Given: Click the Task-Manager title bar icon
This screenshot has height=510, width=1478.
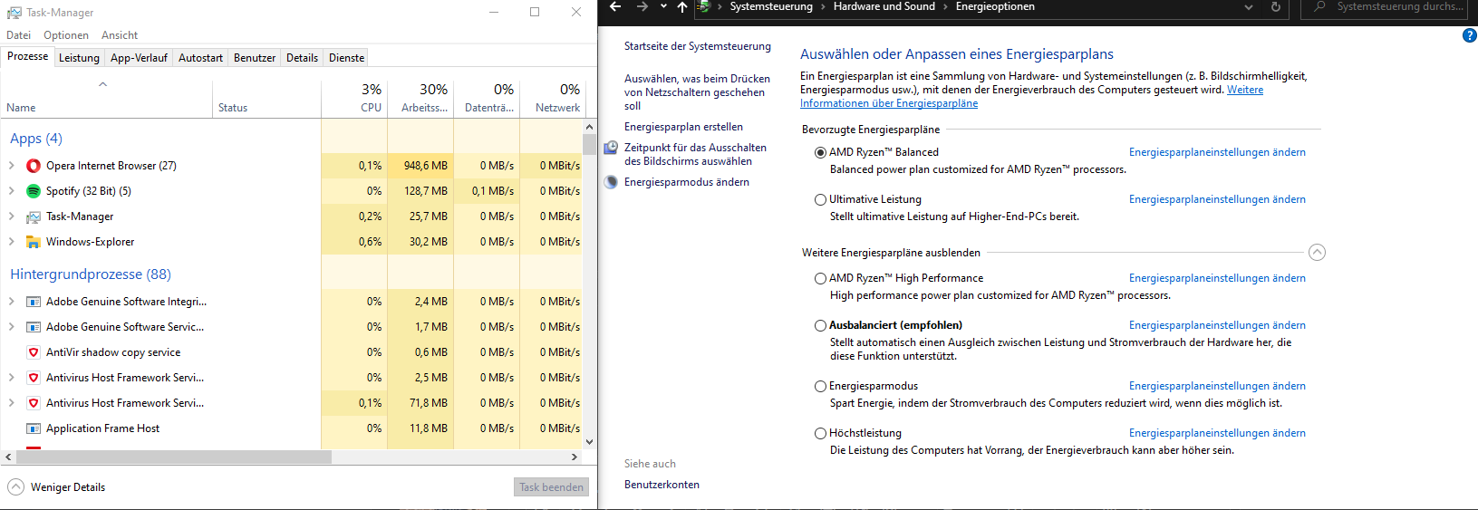Looking at the screenshot, I should click(x=14, y=13).
